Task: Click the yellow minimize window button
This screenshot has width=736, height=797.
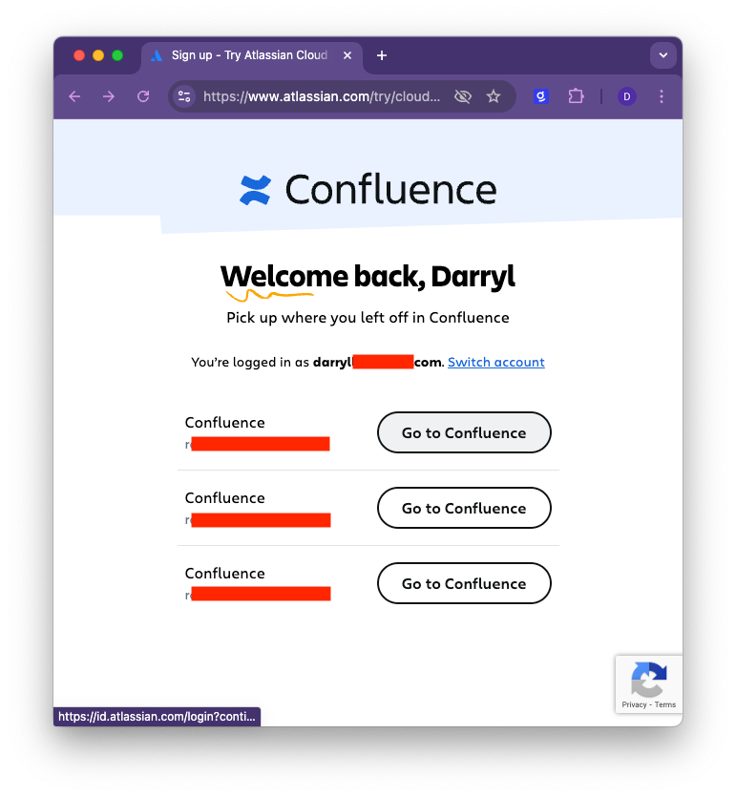Action: pos(98,55)
